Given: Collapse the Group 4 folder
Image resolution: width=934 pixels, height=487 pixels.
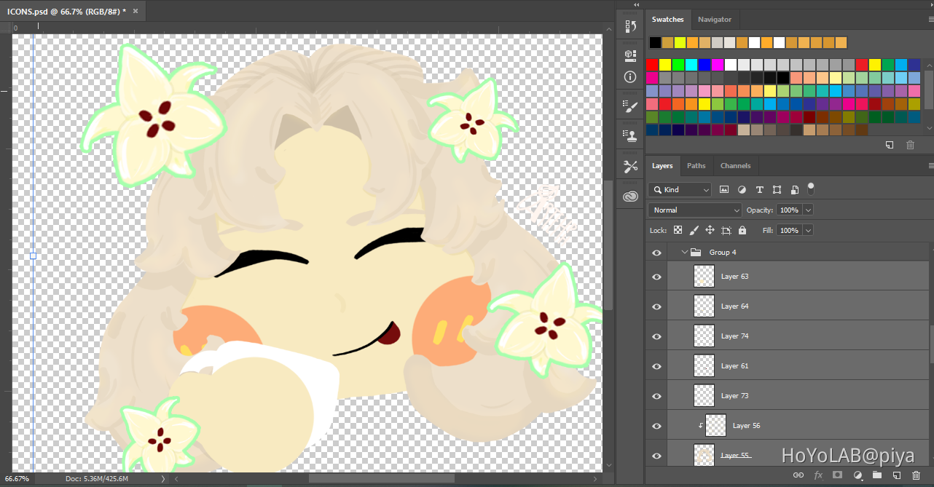Looking at the screenshot, I should [x=684, y=253].
